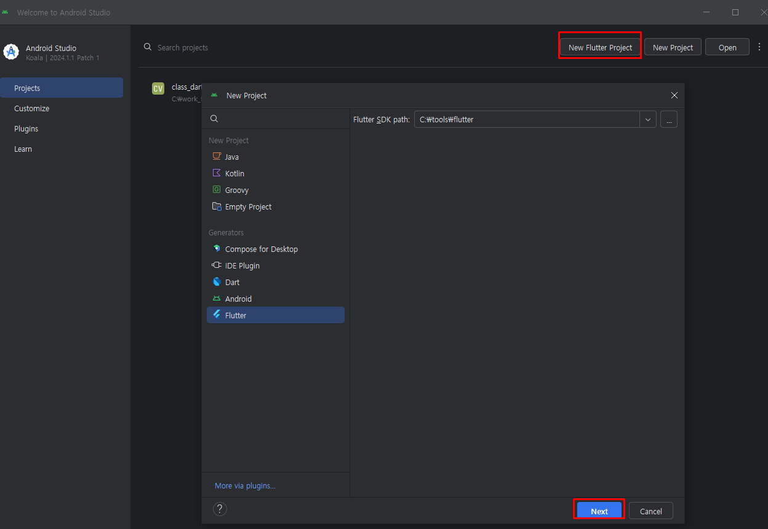Click the Search projects magnifier icon
Viewport: 768px width, 529px height.
point(148,47)
